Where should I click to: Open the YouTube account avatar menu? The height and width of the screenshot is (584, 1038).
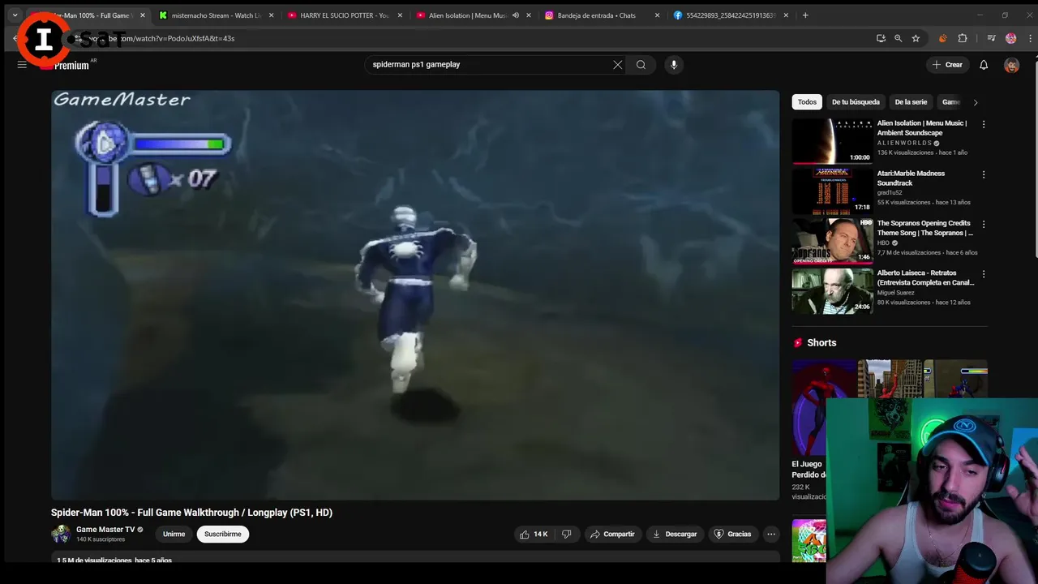point(1011,65)
